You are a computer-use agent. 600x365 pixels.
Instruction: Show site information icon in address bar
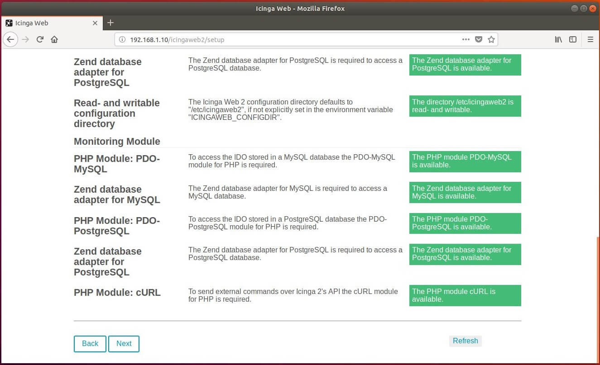point(122,40)
